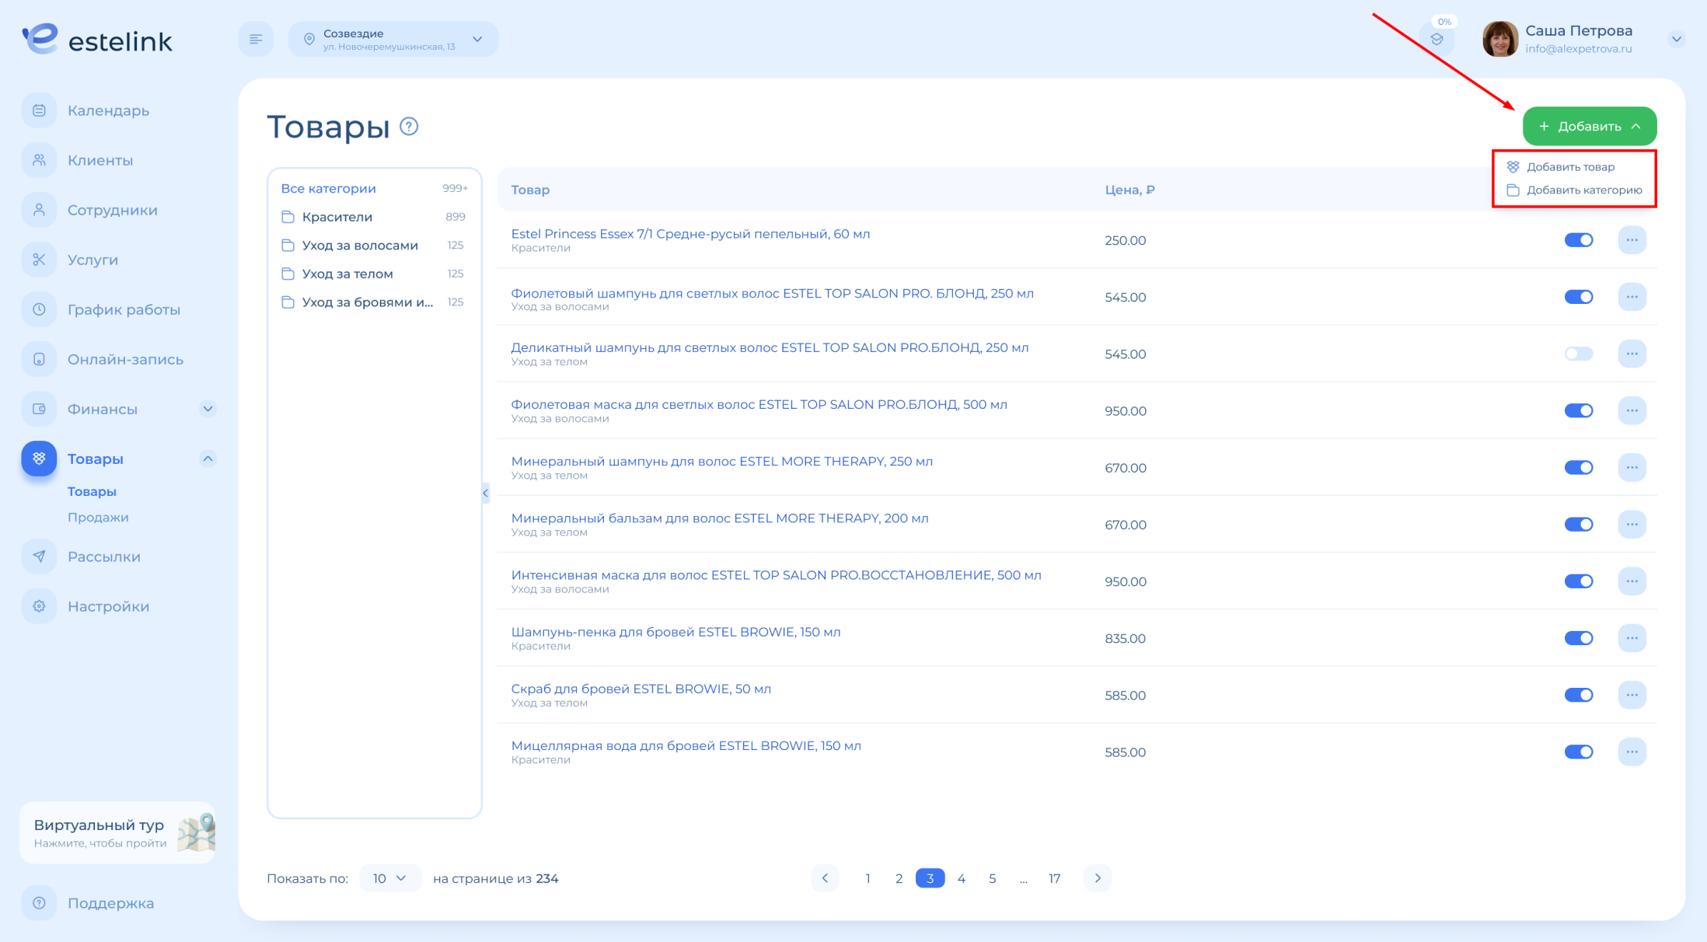
Task: Click the green Добавить button
Action: pyautogui.click(x=1590, y=126)
